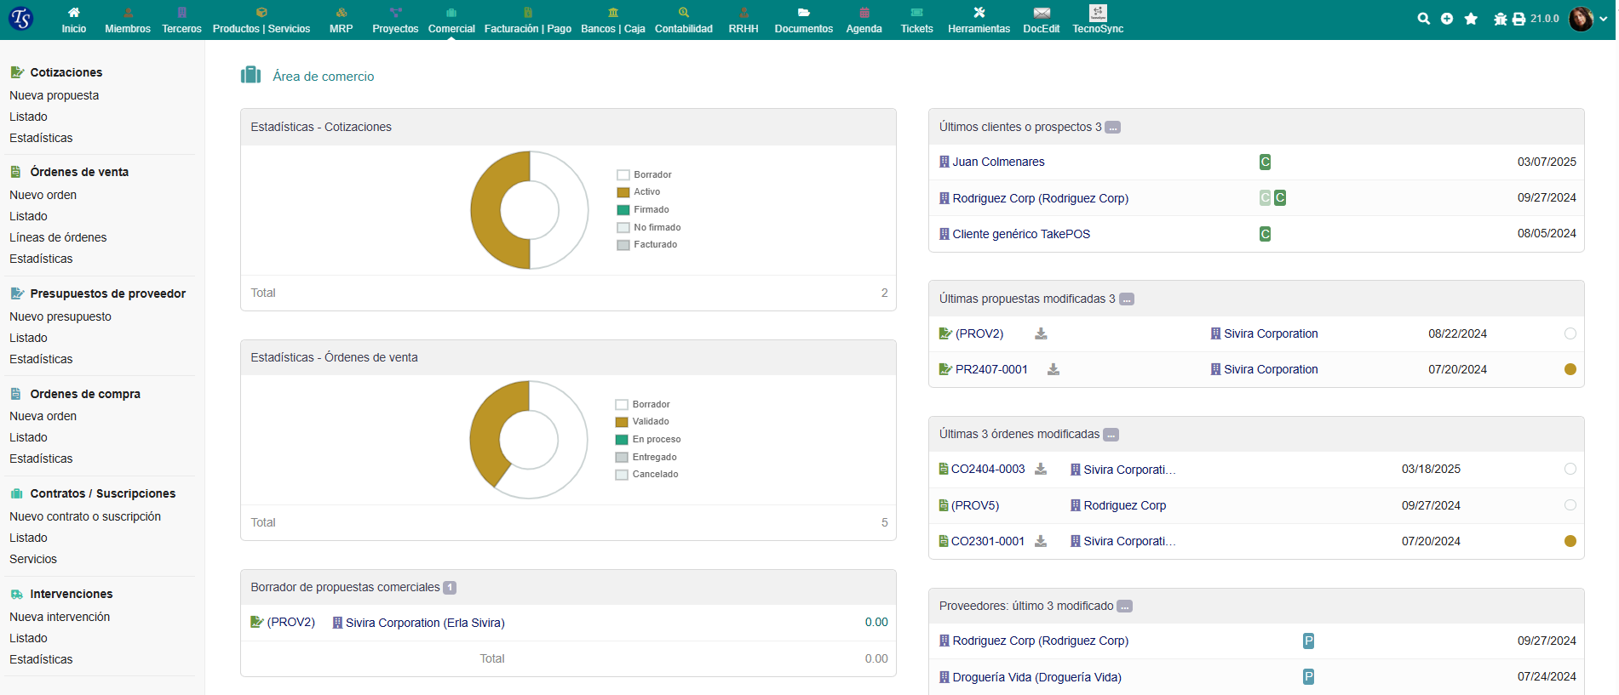Click the TecnoSync logo in top-left corner

pyautogui.click(x=20, y=19)
